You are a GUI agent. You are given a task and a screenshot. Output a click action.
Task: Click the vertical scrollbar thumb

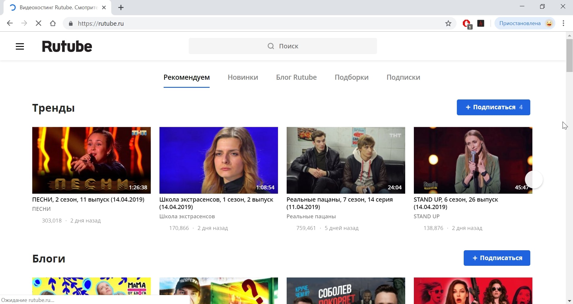pos(569,56)
